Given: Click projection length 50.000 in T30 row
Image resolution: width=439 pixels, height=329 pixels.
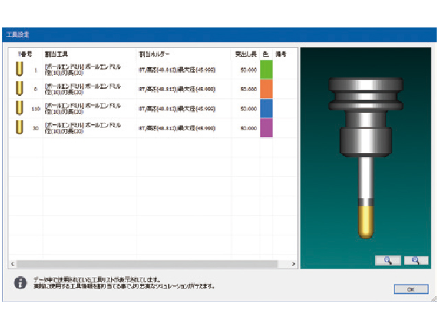Looking at the screenshot, I should [248, 128].
